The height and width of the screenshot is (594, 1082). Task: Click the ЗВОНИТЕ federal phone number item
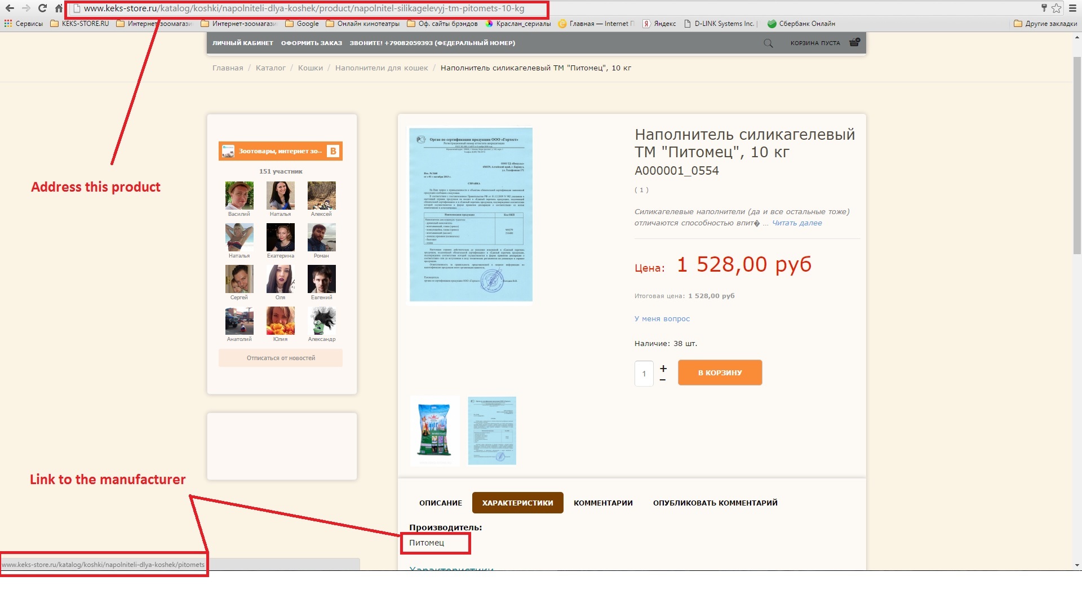432,43
